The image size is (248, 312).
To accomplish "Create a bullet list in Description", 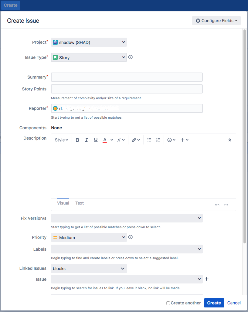I will pyautogui.click(x=149, y=140).
